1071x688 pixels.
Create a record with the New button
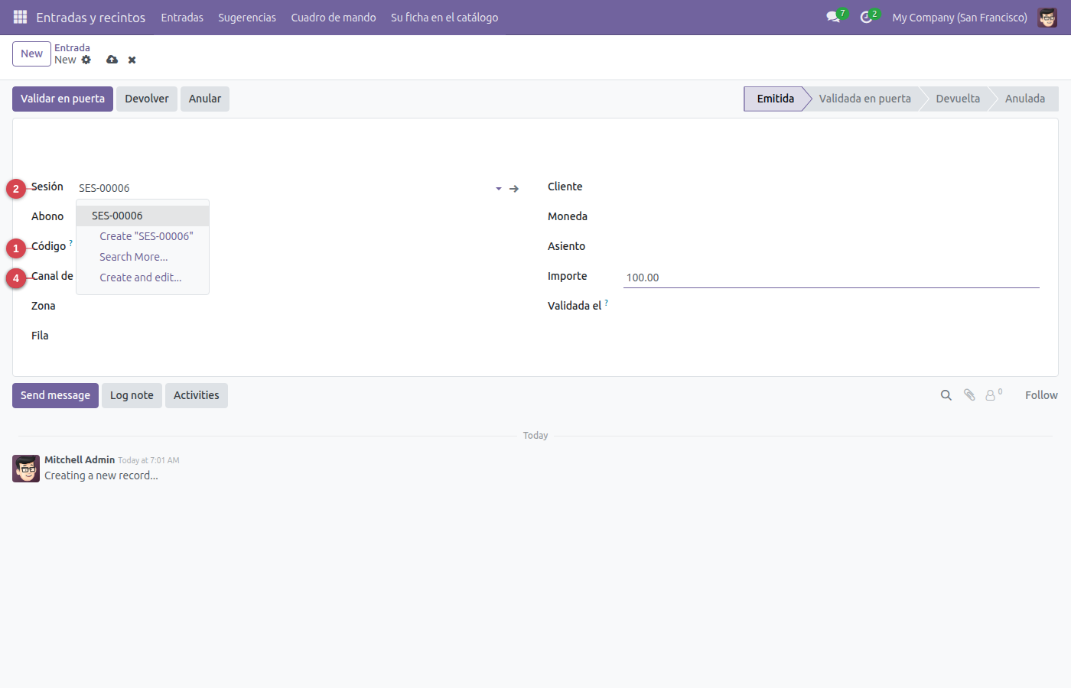pos(31,54)
